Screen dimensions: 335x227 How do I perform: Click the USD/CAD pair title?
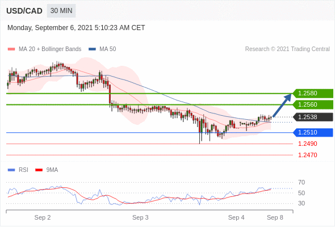coord(24,11)
